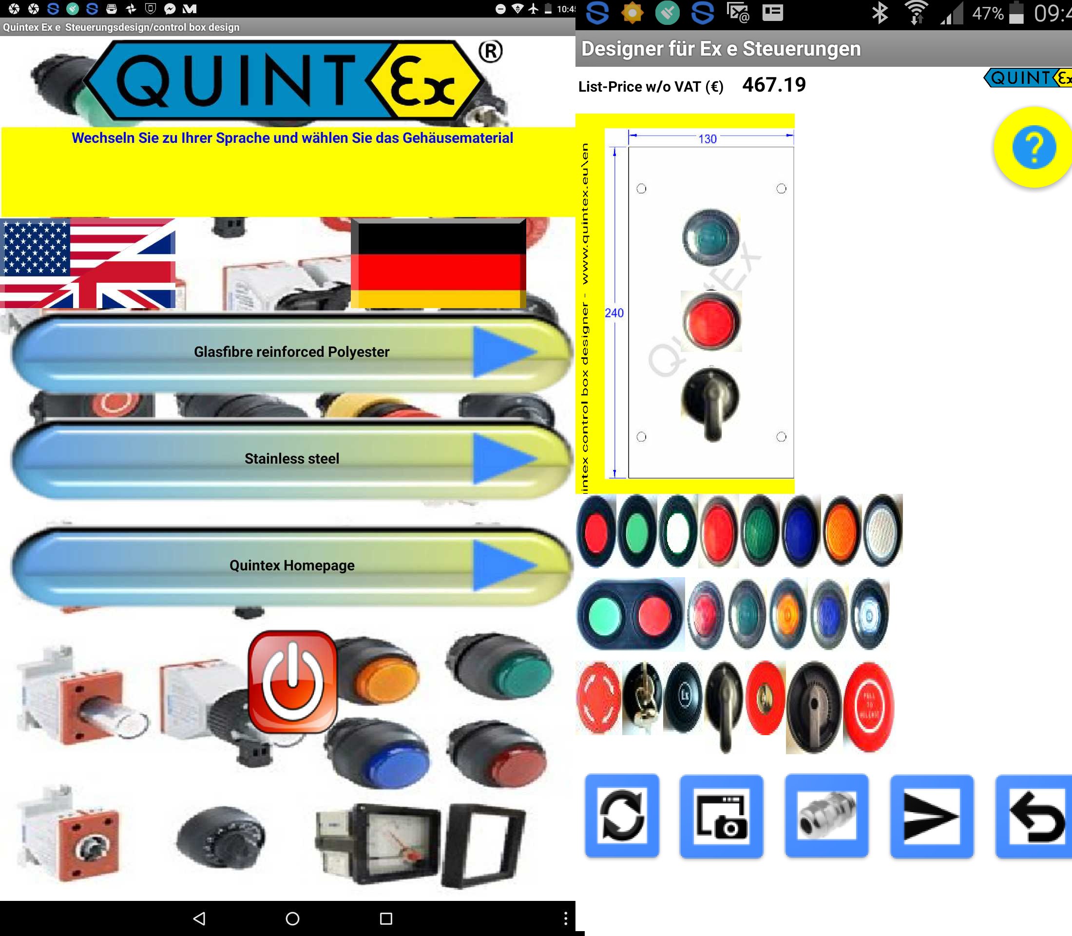The height and width of the screenshot is (936, 1072).
Task: Choose Stainless steel enclosure material
Action: [292, 459]
